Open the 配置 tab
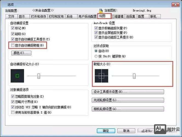The width and height of the screenshot is (182, 137). coord(143,16)
